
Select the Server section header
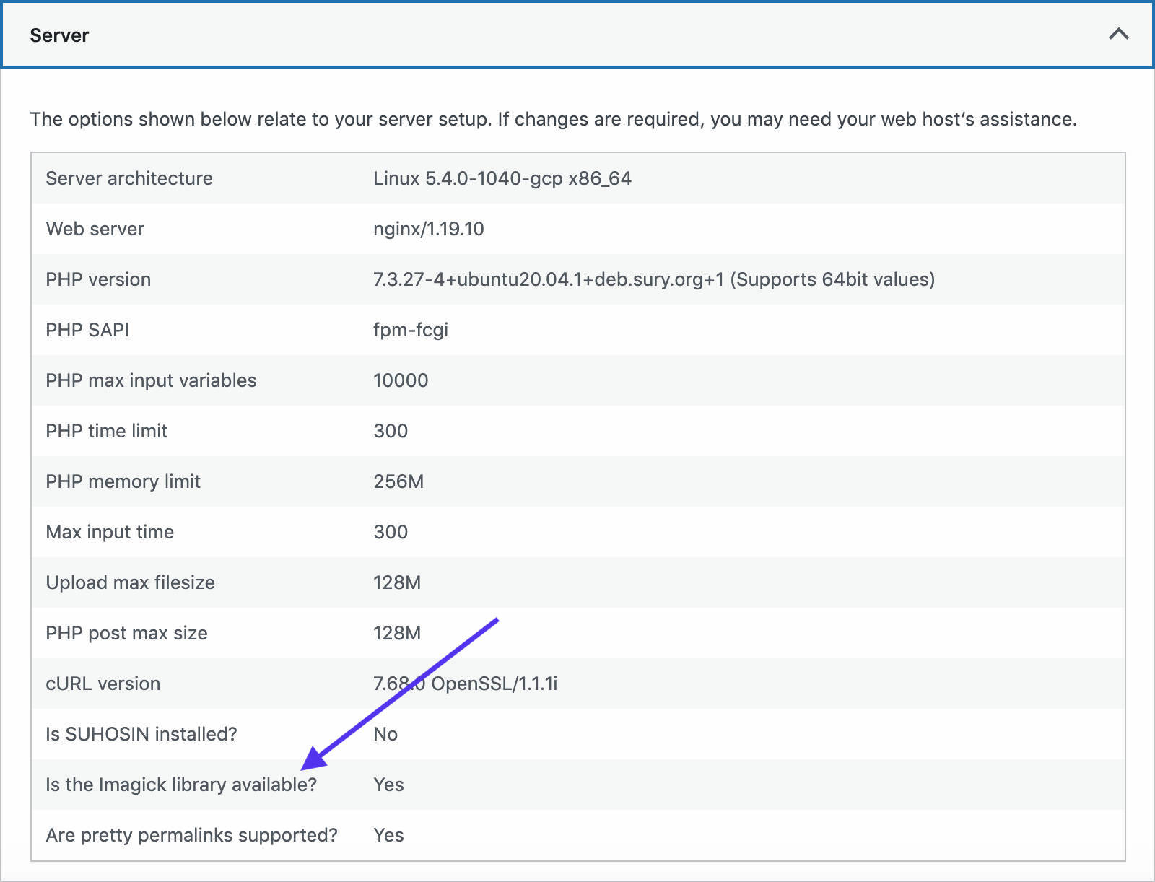(x=59, y=34)
